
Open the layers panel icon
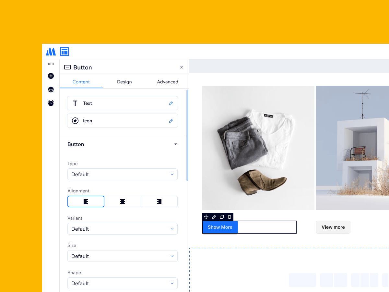(51, 90)
